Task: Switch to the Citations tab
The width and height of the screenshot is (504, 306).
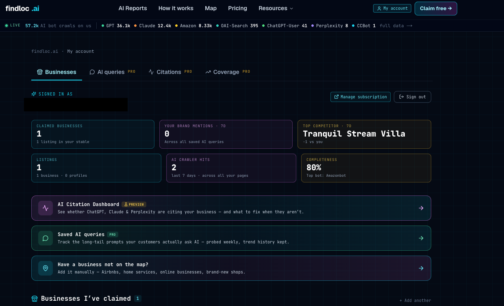Action: point(170,72)
